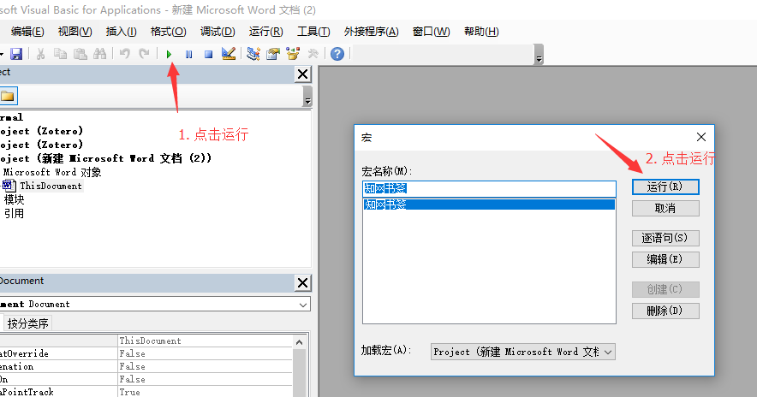Open Toolbox hammer-wrench icon

(x=313, y=54)
